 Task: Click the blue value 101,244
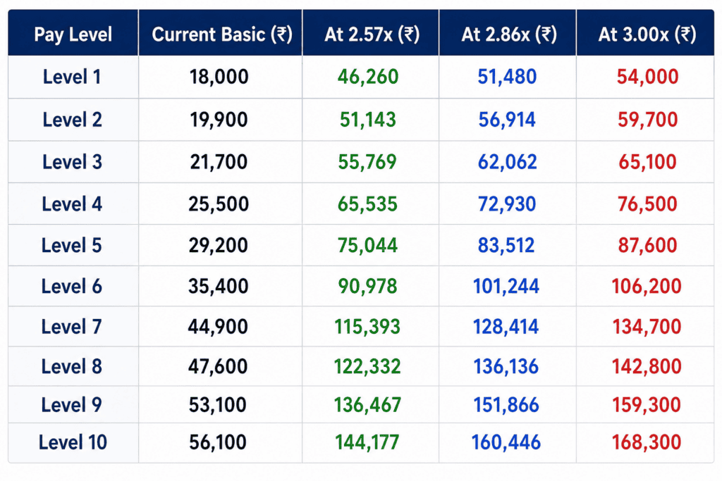coord(506,287)
